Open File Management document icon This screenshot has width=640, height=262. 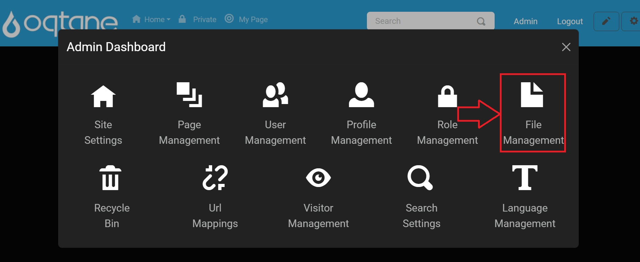532,95
